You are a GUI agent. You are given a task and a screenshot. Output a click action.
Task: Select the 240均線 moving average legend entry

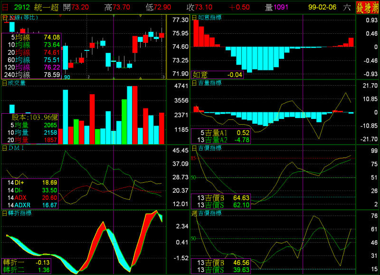click(31, 75)
